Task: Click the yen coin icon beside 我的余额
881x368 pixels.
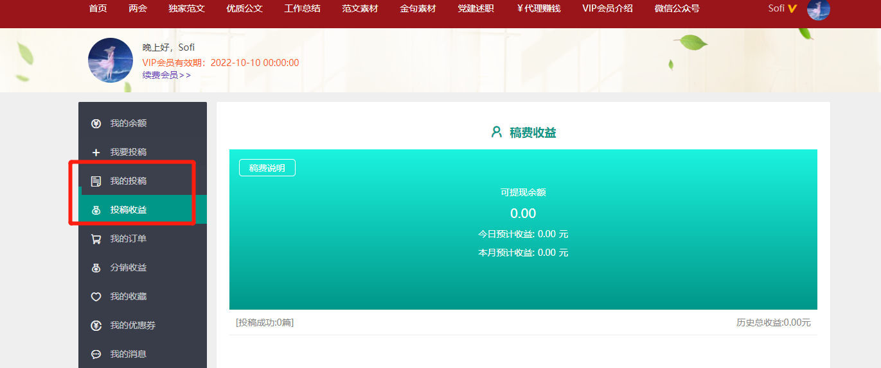Action: pos(96,123)
